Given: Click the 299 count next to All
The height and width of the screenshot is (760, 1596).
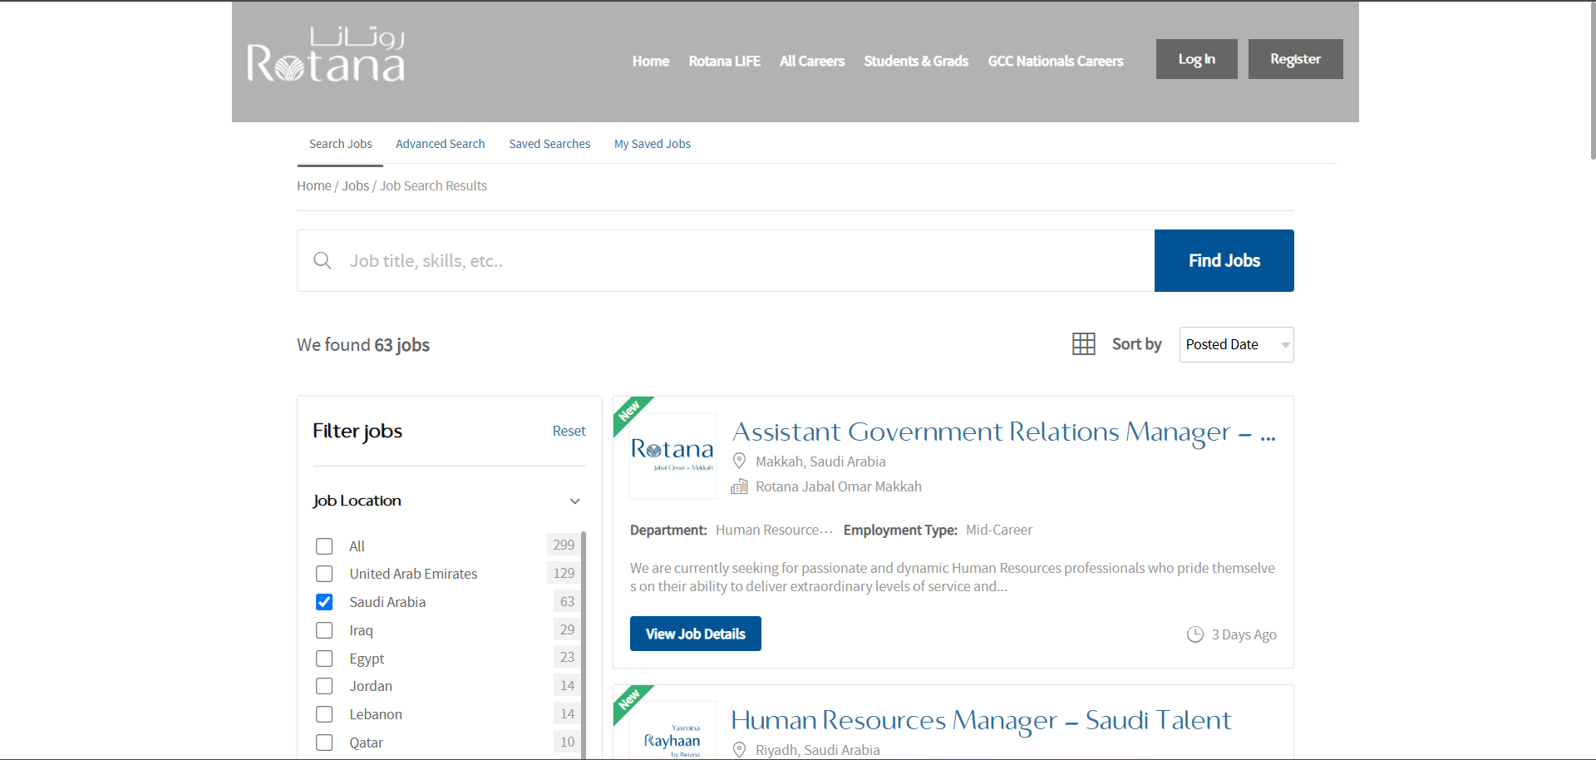Looking at the screenshot, I should pos(564,545).
